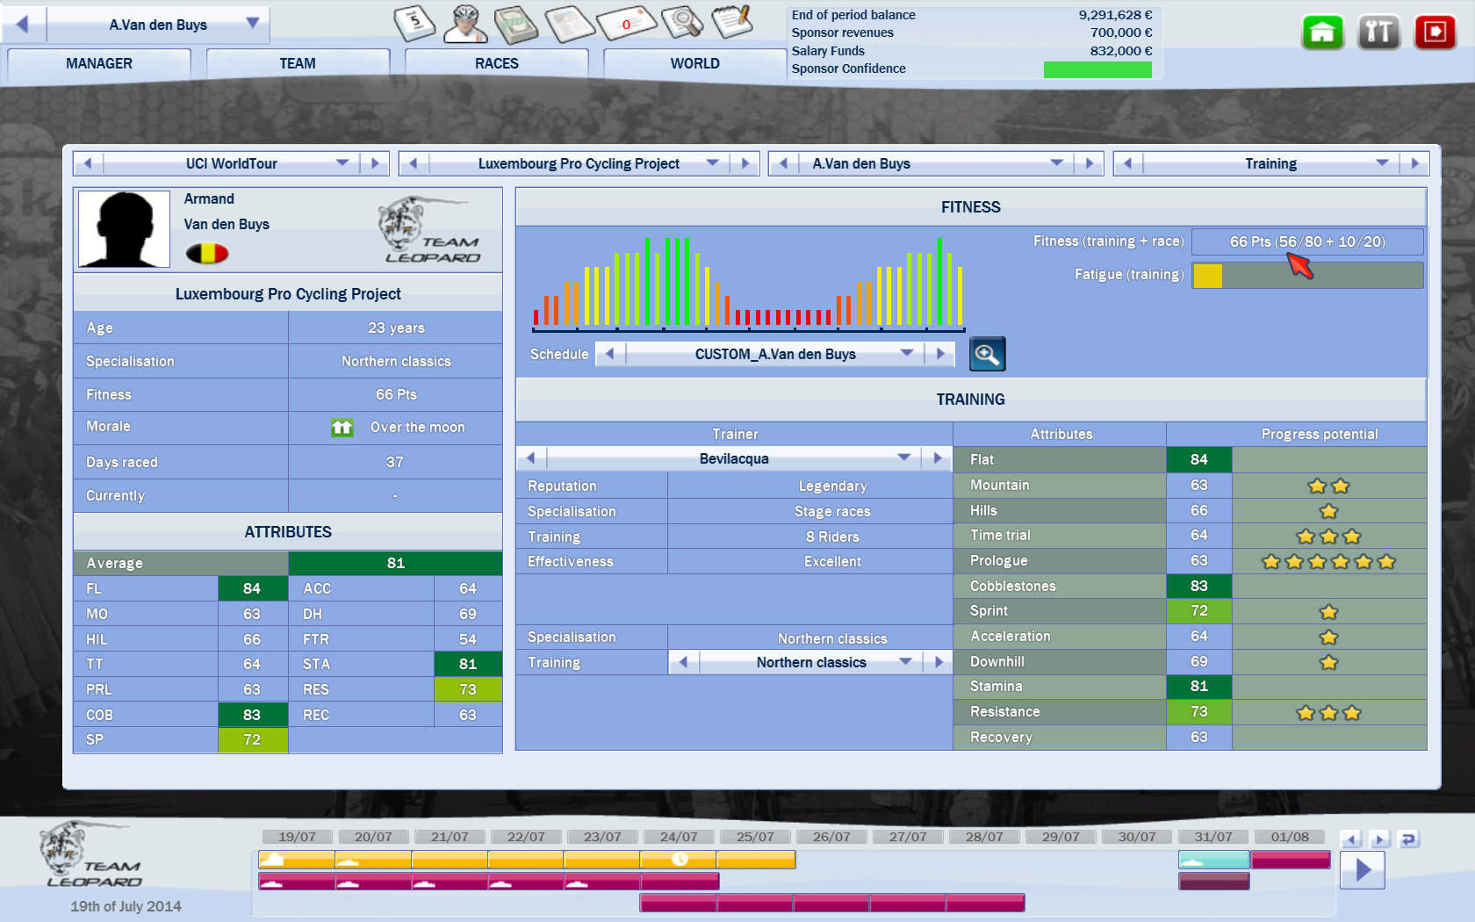Advance the day with the play button
Image resolution: width=1475 pixels, height=922 pixels.
point(1363,870)
